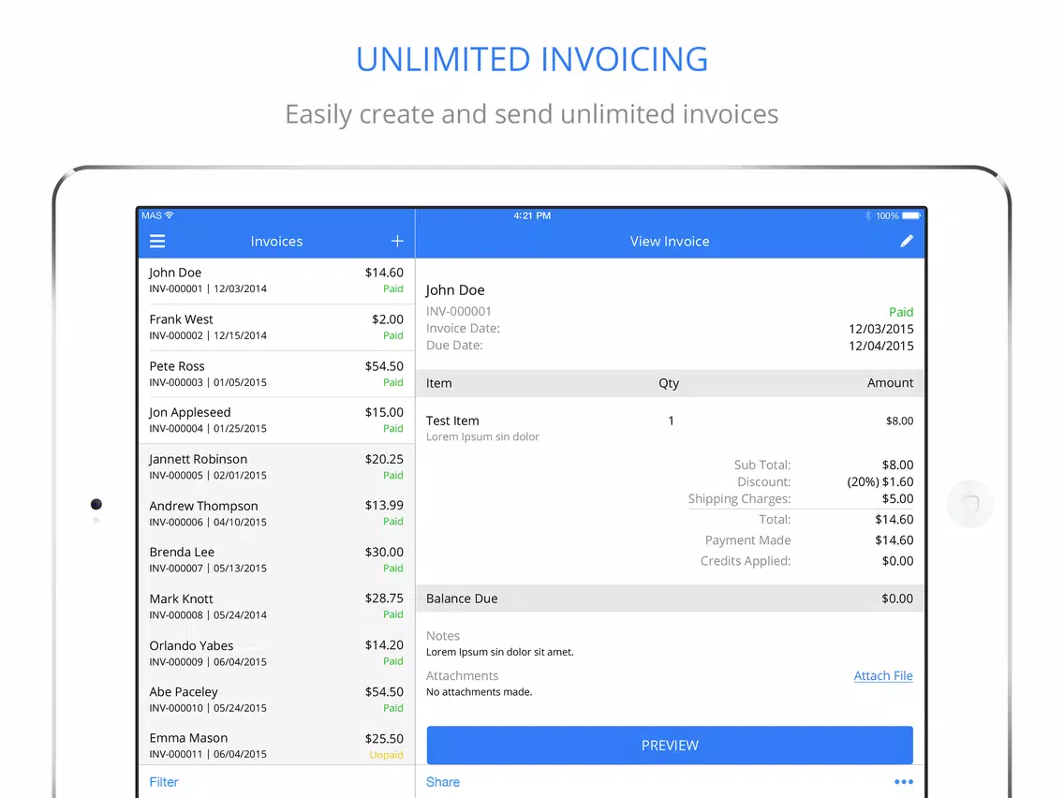The image size is (1064, 798).
Task: Click the Share button
Action: click(x=442, y=782)
